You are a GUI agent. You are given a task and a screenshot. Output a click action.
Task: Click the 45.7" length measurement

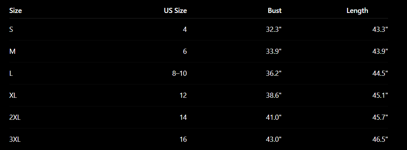click(x=380, y=117)
